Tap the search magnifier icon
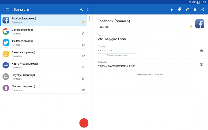This screenshot has height=130, width=208. point(81,9)
